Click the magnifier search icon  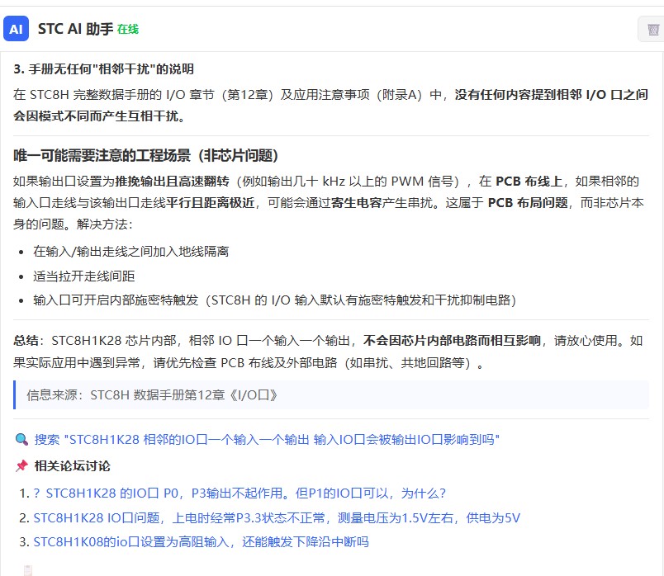(21, 439)
